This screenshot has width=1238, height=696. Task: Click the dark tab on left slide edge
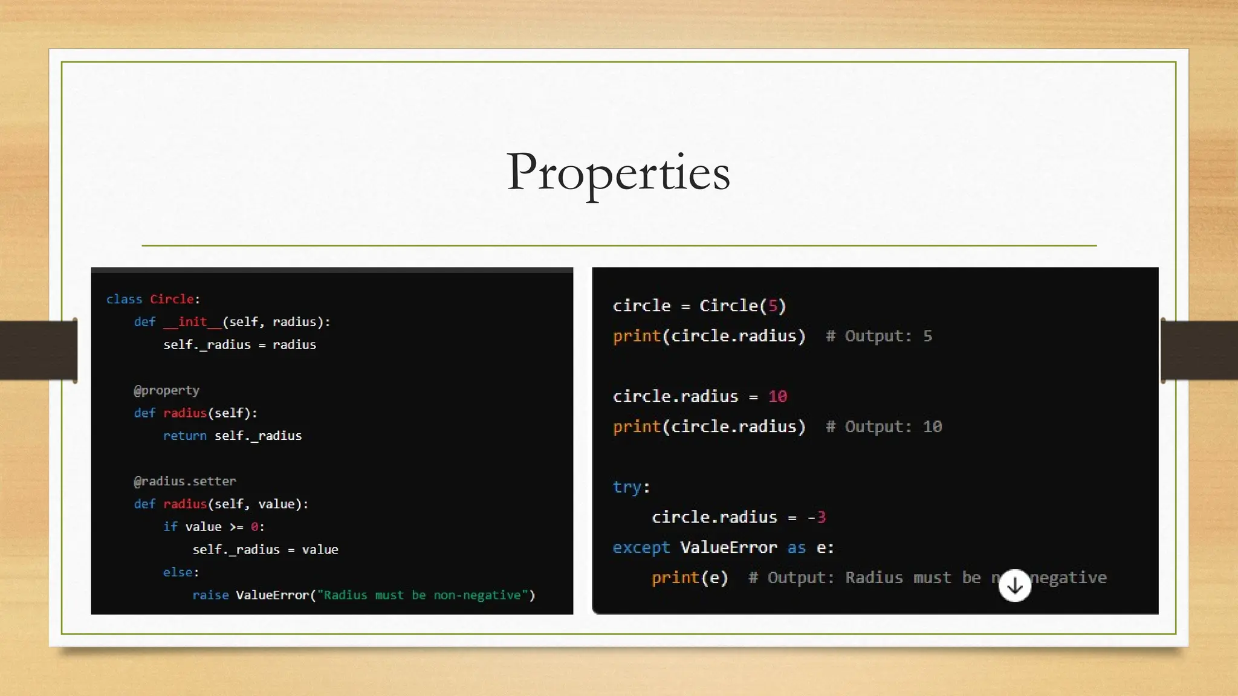pyautogui.click(x=38, y=350)
